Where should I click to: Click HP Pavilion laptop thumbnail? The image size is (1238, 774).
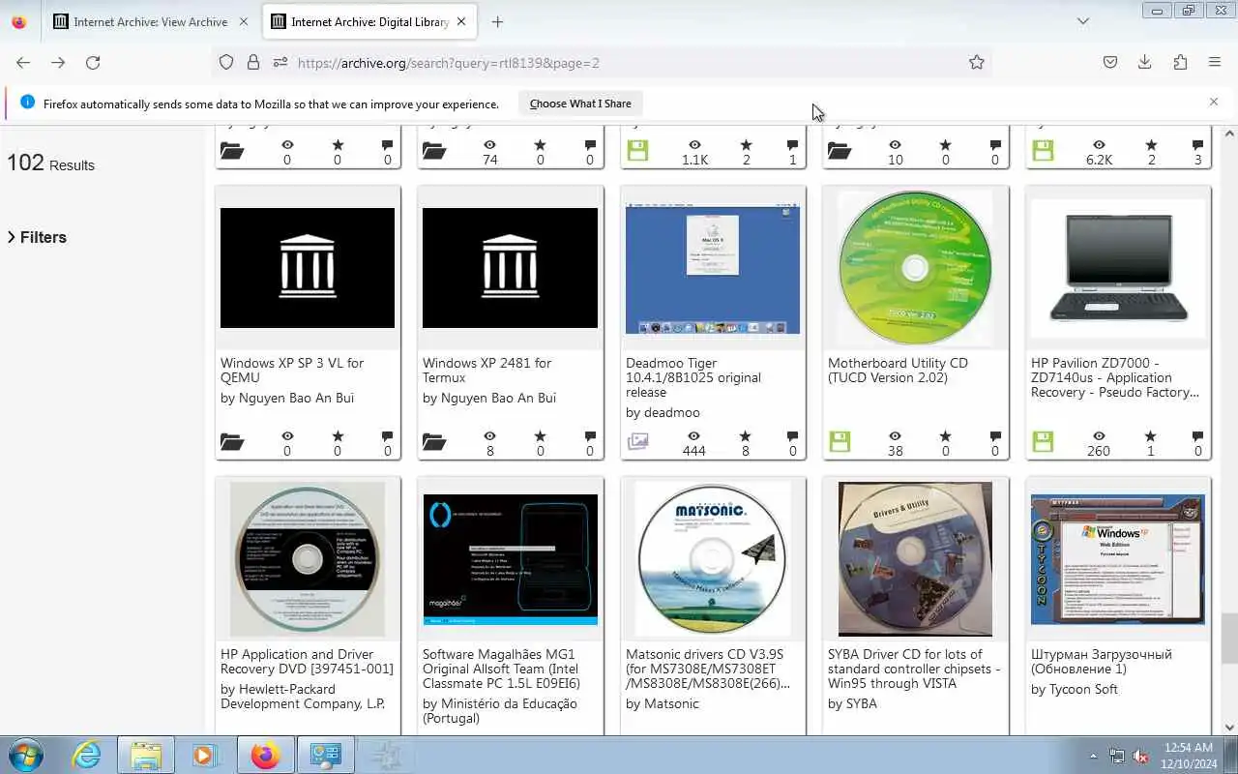(1118, 268)
